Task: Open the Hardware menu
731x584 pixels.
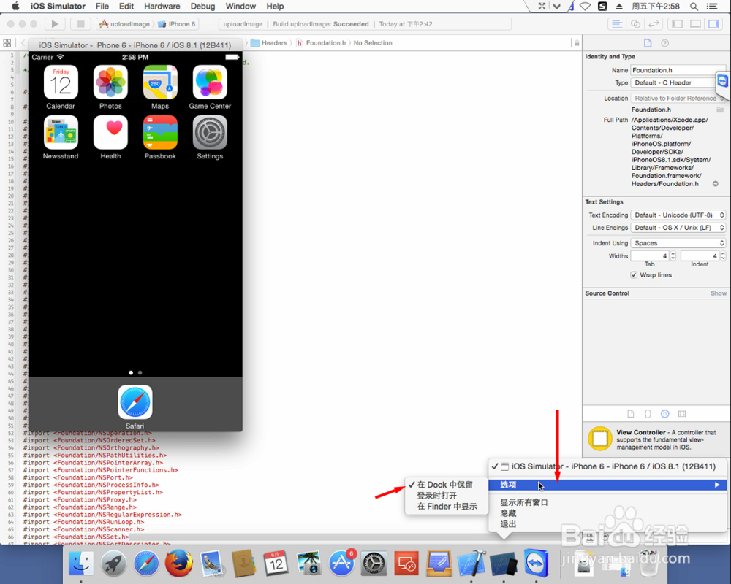Action: 162,6
